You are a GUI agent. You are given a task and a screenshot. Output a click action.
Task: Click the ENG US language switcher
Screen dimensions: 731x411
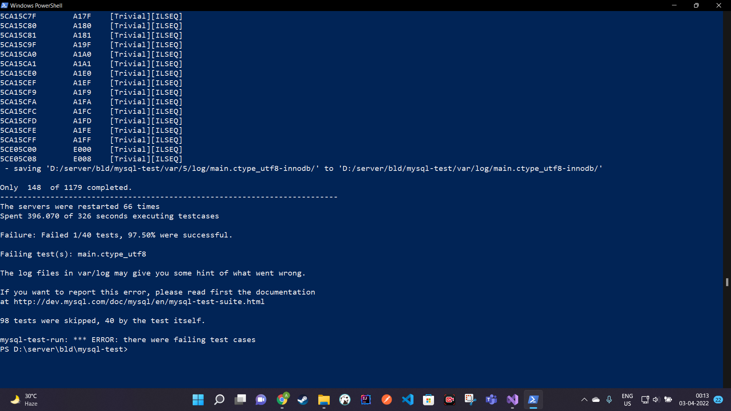click(627, 400)
